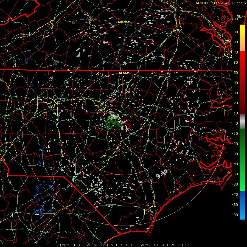This screenshot has width=247, height=247.
Task: Click the -90 value on the velocity scale
Action: pos(235,215)
